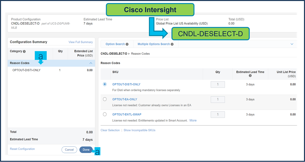Click the 'Global Price List US Availability (USD)' text
305x162 pixels.
(182, 24)
